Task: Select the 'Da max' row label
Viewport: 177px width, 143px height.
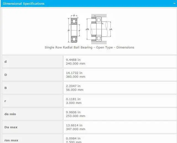Action: point(11,127)
